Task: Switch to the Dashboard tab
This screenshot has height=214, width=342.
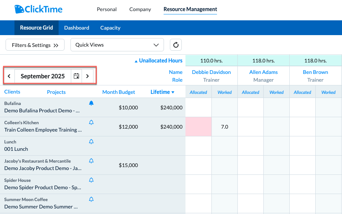Action: point(76,28)
